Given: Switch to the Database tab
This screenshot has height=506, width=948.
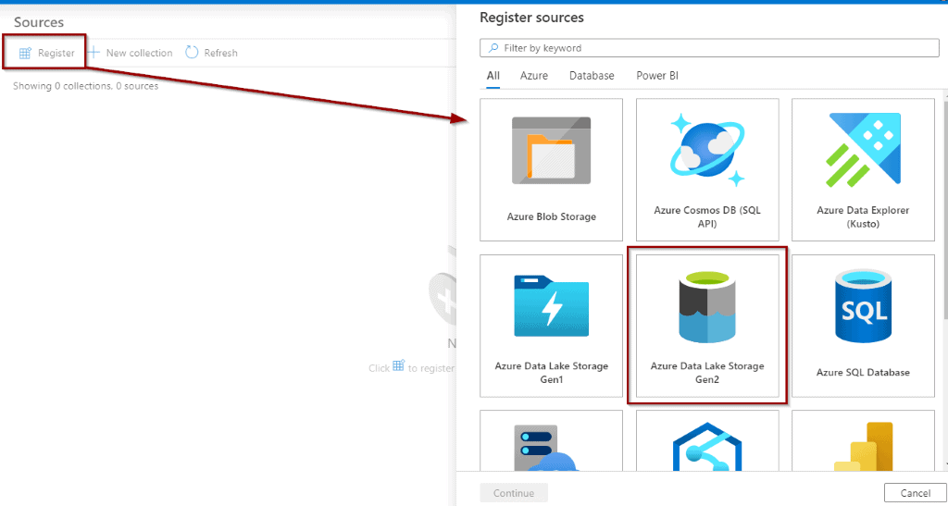Looking at the screenshot, I should coord(592,76).
